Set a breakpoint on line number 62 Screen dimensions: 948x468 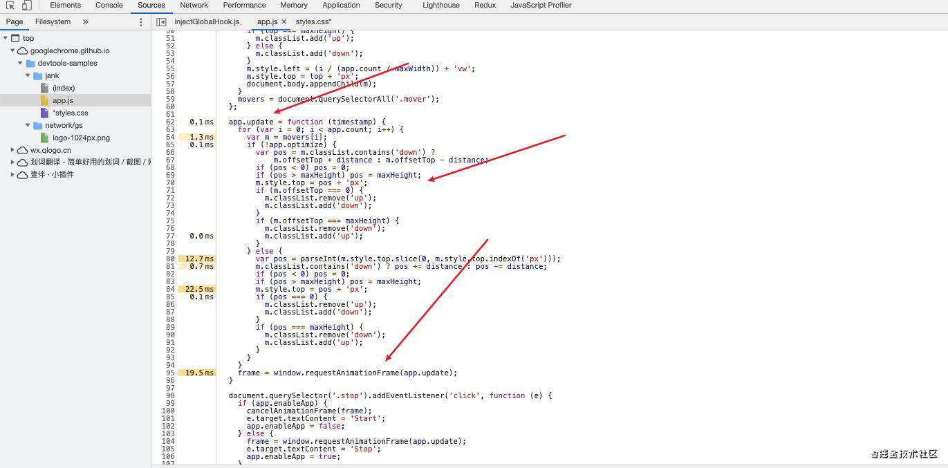[x=169, y=122]
